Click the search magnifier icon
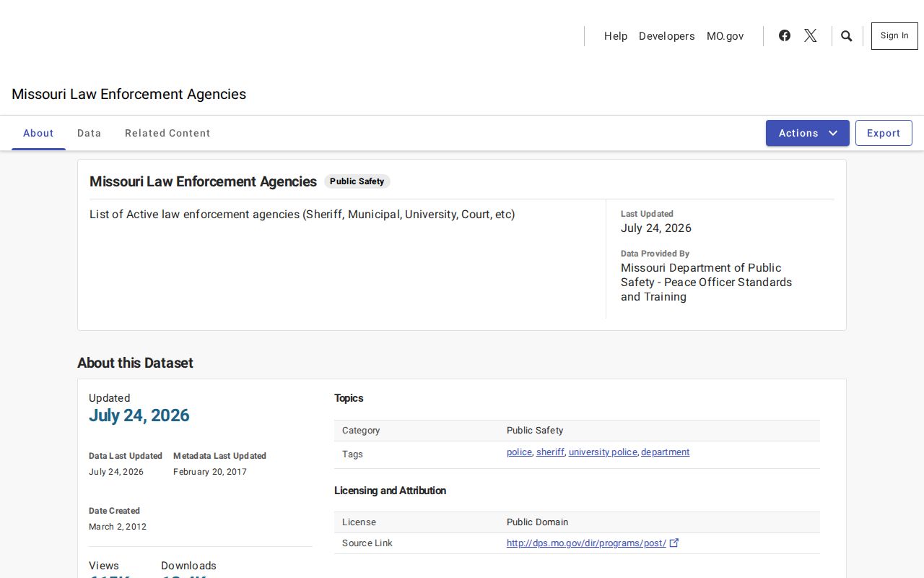This screenshot has height=578, width=924. pos(847,36)
